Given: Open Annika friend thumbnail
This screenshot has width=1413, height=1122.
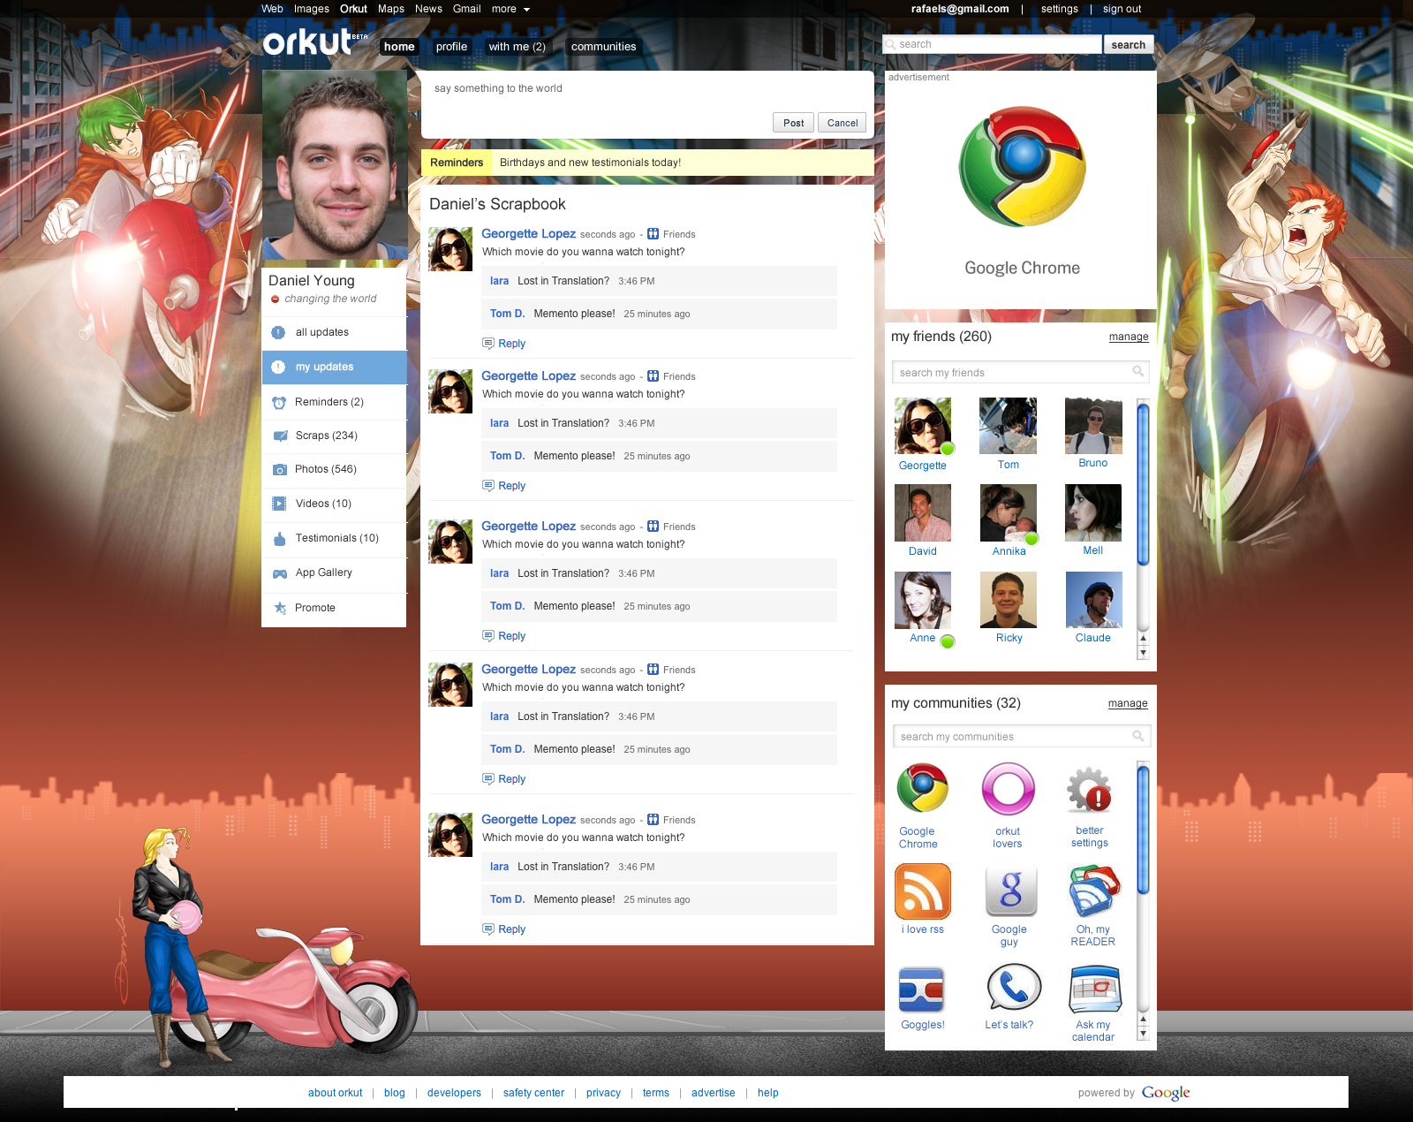Looking at the screenshot, I should pos(1009,512).
